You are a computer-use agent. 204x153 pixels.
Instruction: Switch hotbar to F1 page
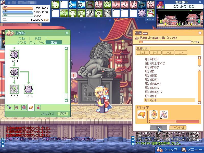pos(150,20)
